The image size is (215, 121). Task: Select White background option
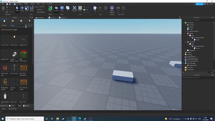[11, 106]
